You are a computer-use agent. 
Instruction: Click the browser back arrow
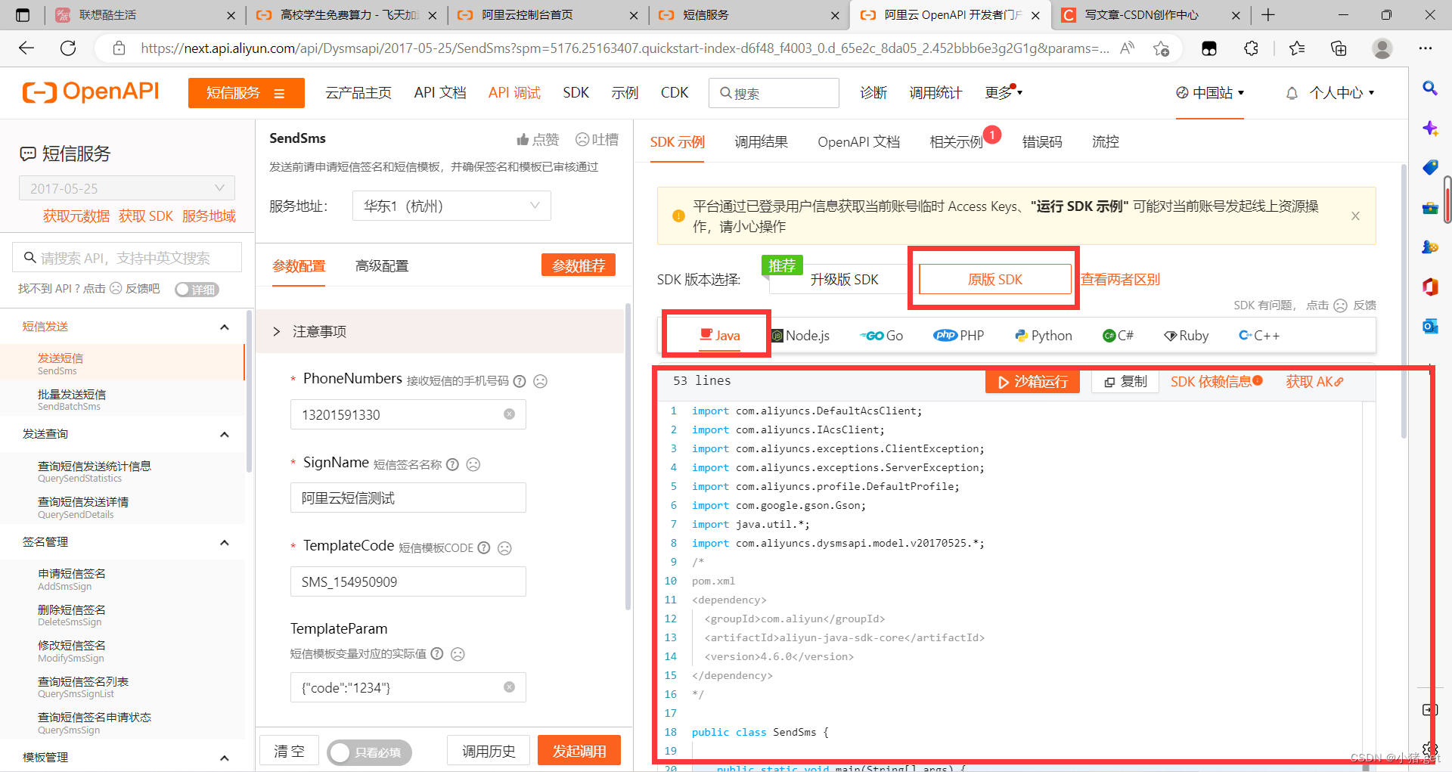pos(26,48)
